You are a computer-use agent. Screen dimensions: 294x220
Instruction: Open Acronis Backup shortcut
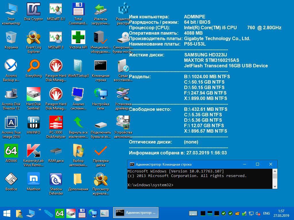[x=11, y=70]
